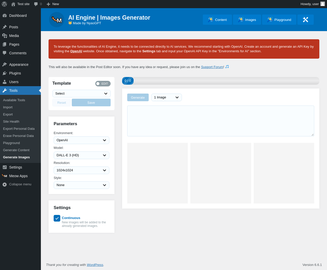The width and height of the screenshot is (327, 270).
Task: Open the Style None dropdown
Action: point(81,185)
